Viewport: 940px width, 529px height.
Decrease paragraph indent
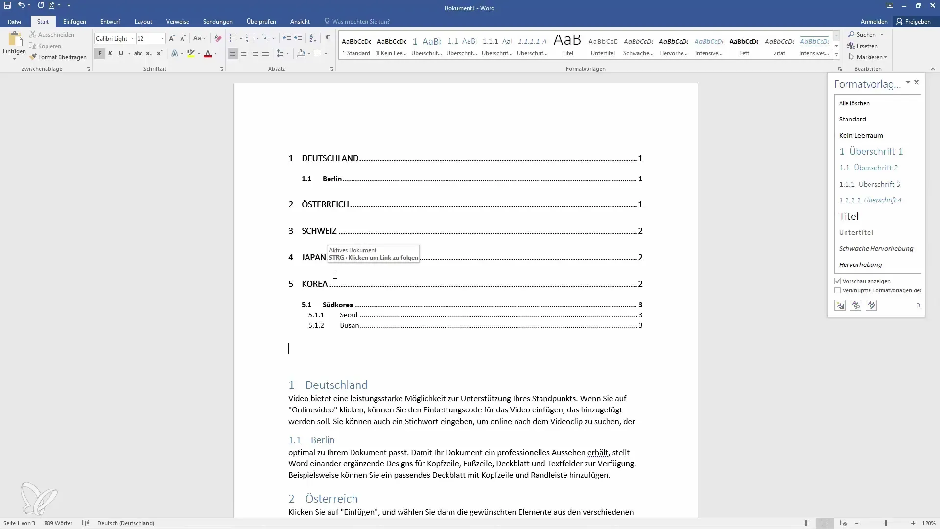click(x=287, y=38)
